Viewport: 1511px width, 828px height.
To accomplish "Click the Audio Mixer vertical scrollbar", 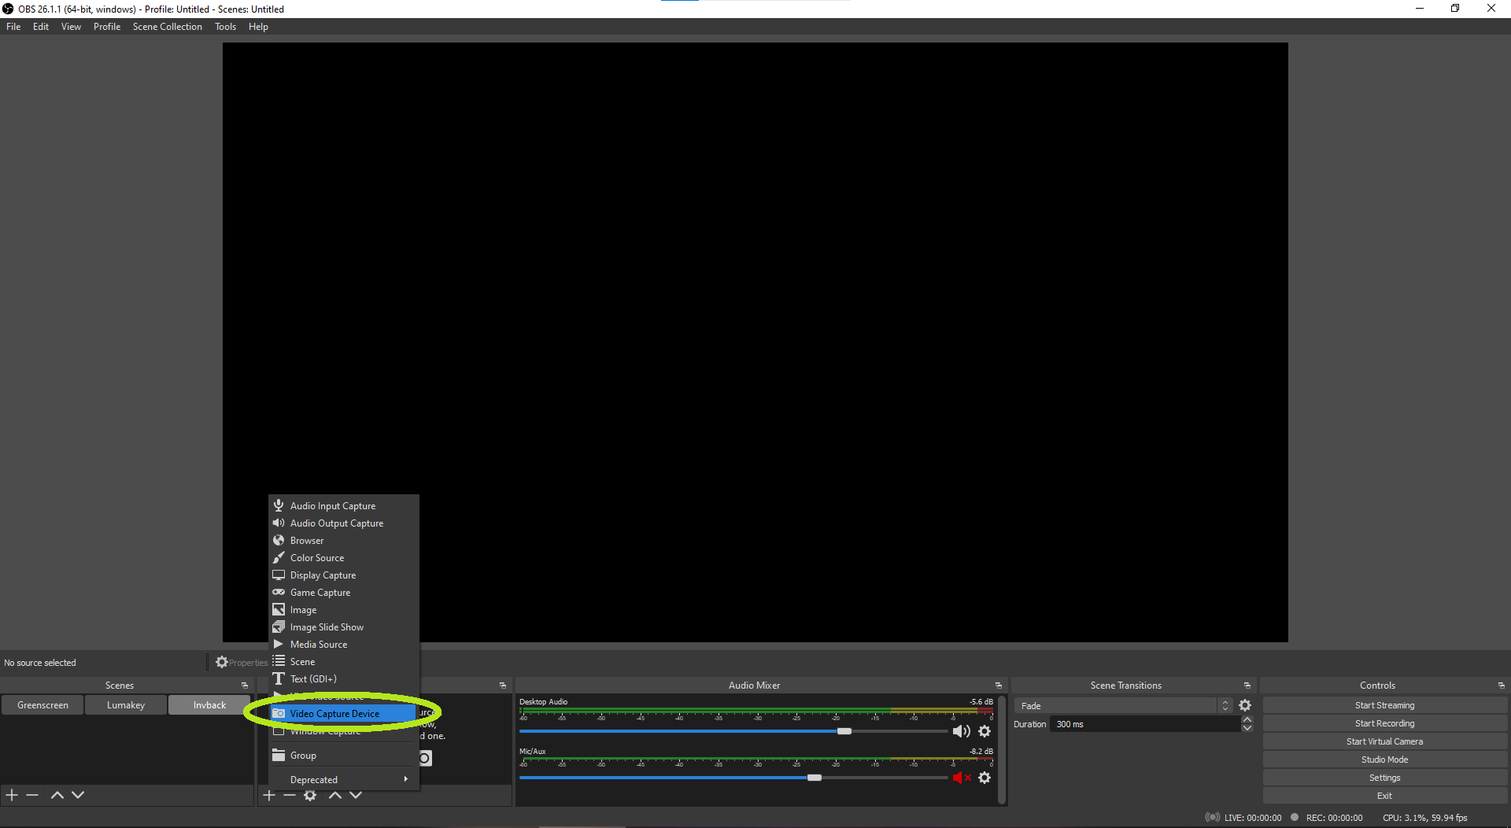I will (1002, 749).
